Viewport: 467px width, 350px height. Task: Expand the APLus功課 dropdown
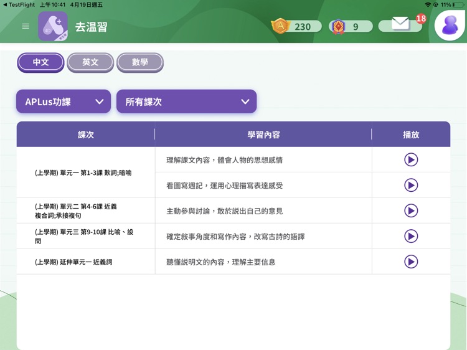click(x=64, y=102)
